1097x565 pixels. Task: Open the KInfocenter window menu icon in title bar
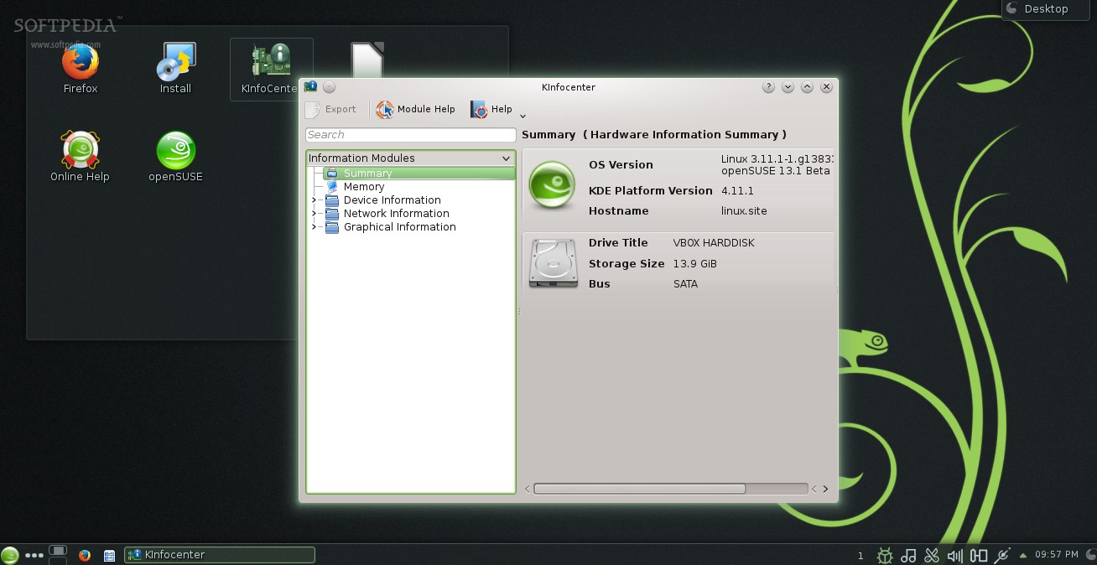311,86
